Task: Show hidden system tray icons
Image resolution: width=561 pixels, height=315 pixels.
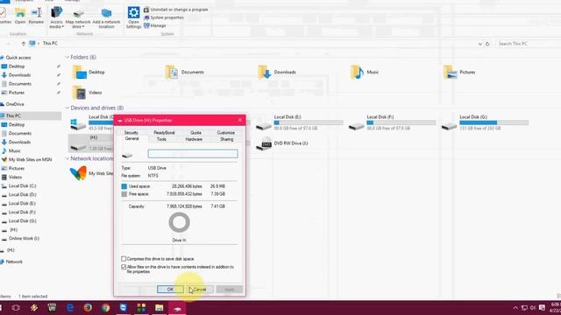Action: coord(515,307)
